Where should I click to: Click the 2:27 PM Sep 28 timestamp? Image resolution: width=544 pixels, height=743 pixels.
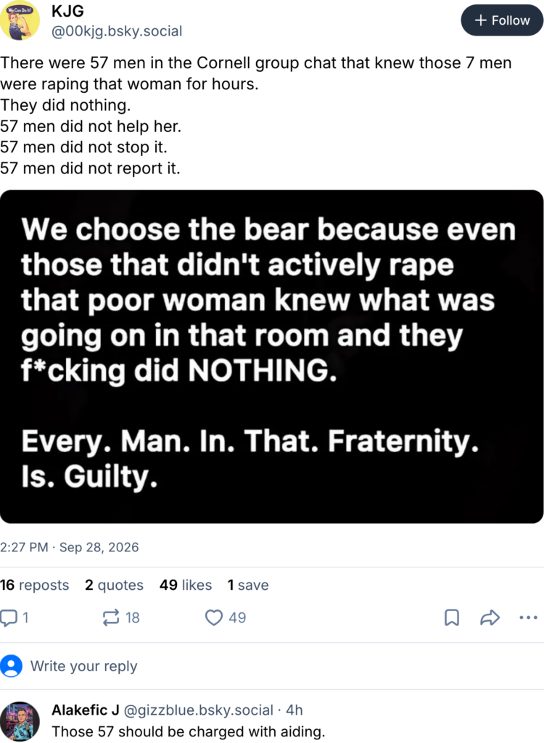point(70,547)
